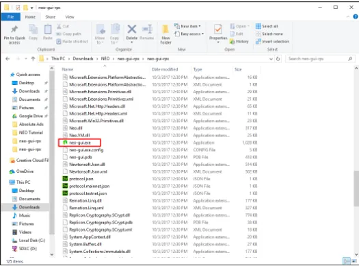The image size is (359, 266).
Task: Expand the address bar history dropdown
Action: coord(271,59)
